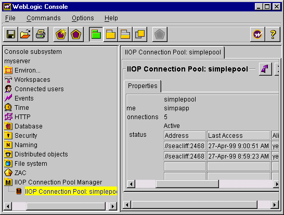Click the pentagon with sparkle toolbar icon
The height and width of the screenshot is (215, 284).
pyautogui.click(x=61, y=34)
